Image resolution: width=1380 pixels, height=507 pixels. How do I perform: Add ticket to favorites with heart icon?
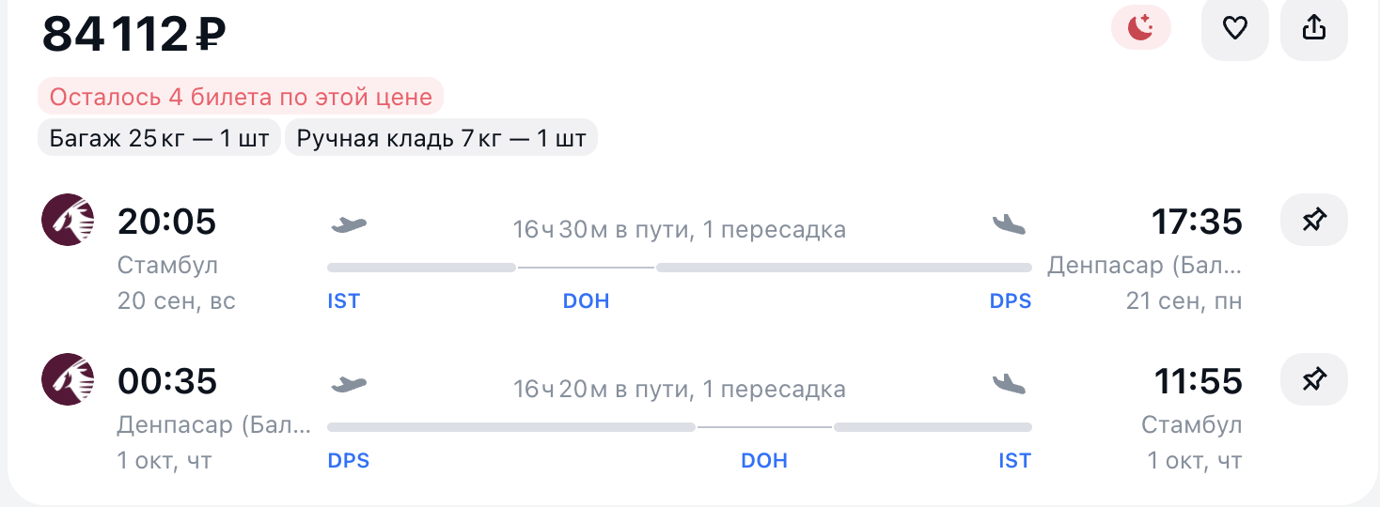tap(1234, 28)
